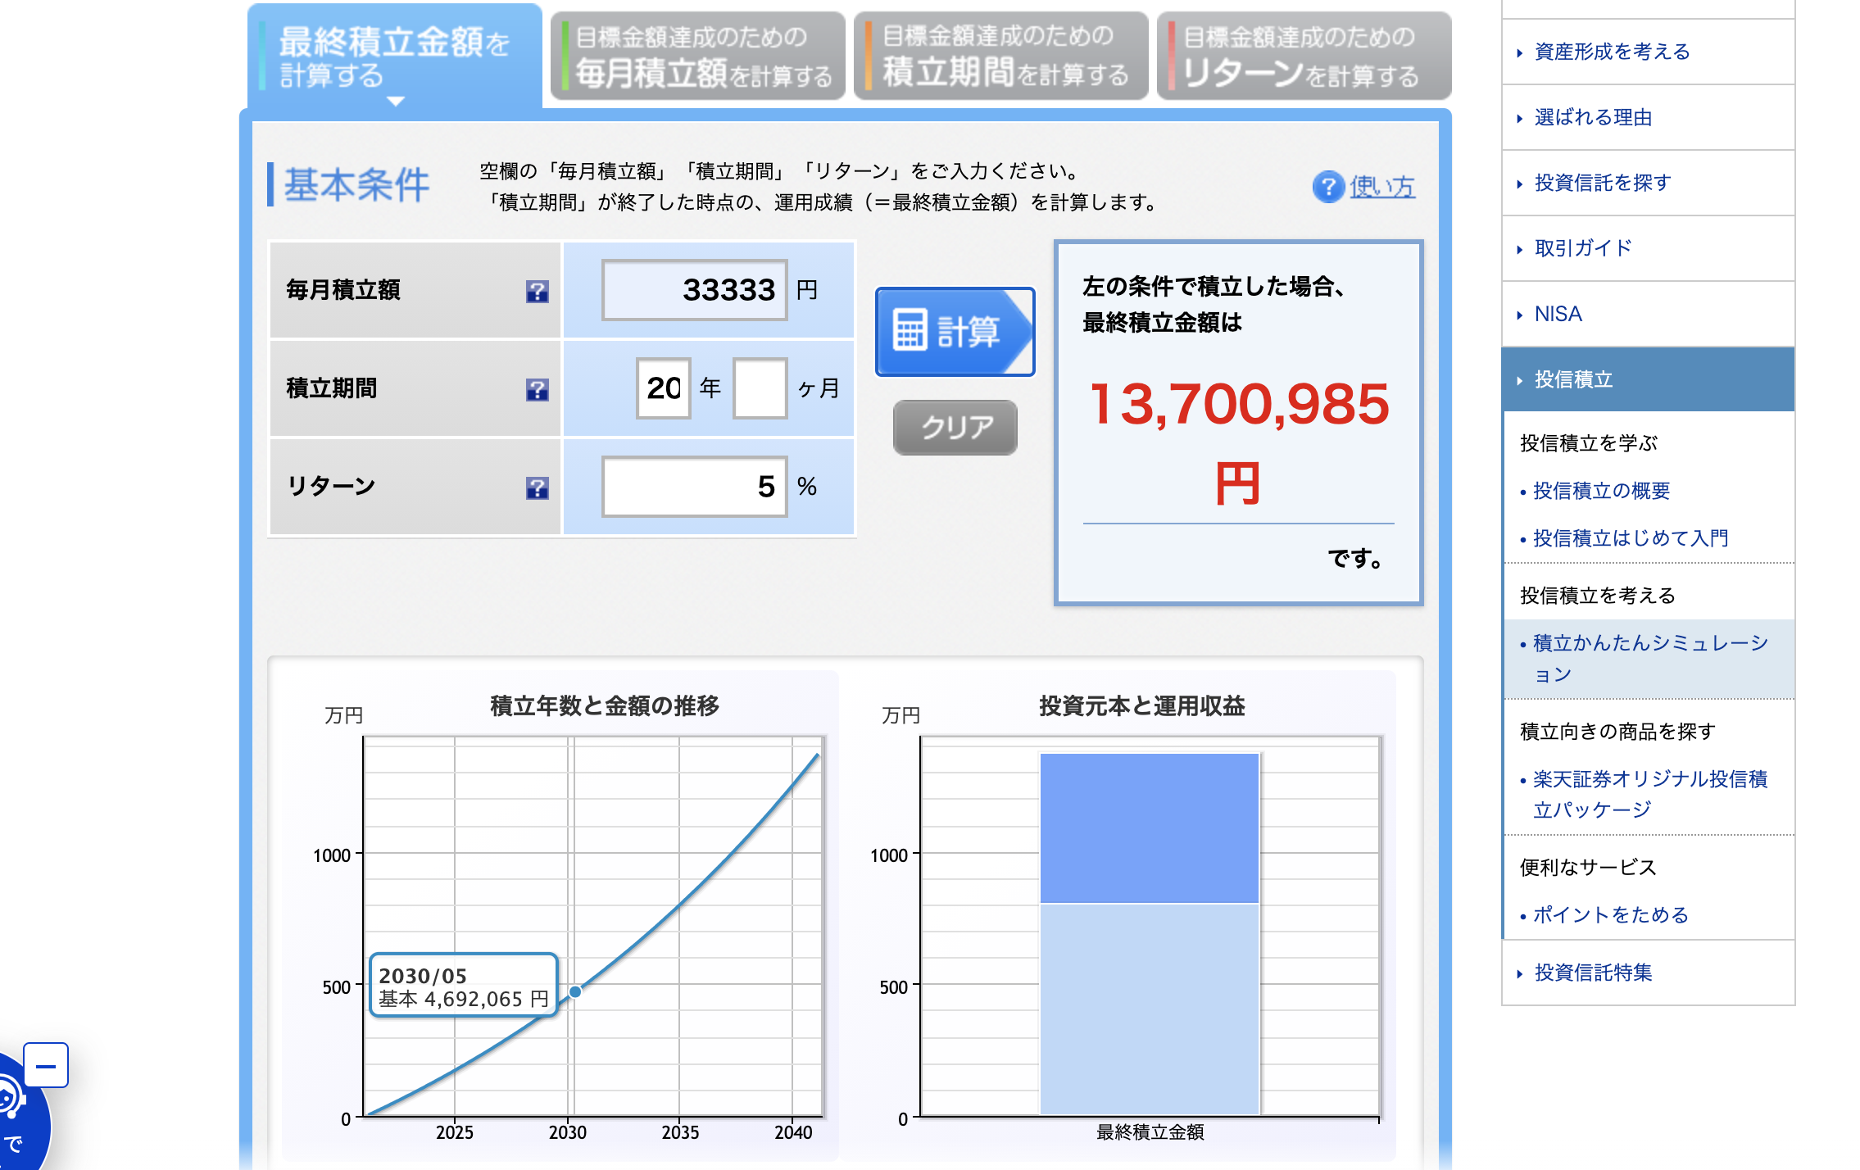Minimize the chat widget with minus button

46,1065
